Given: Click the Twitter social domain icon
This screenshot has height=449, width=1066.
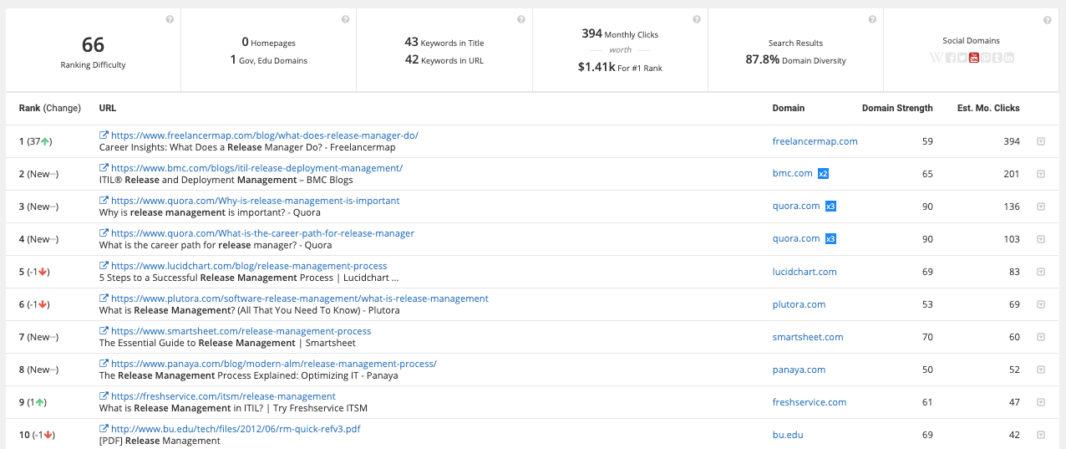Looking at the screenshot, I should [962, 58].
